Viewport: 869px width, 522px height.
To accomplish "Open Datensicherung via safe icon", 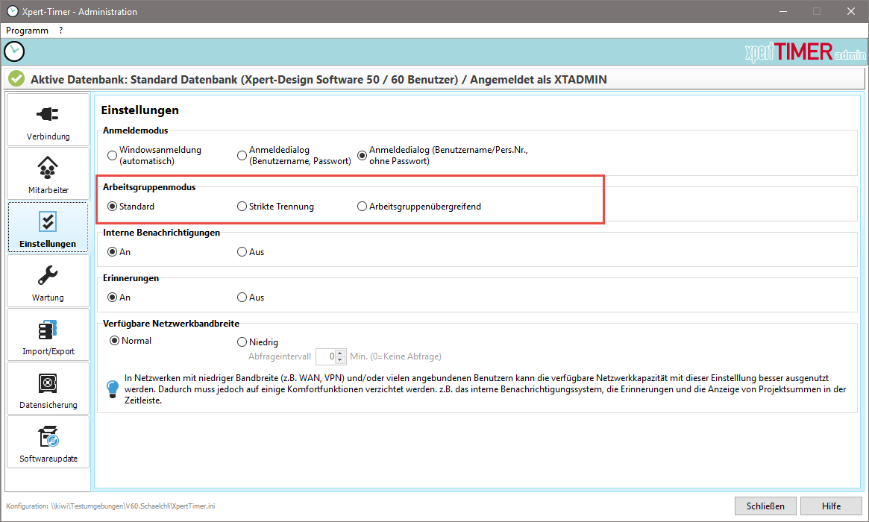I will [x=48, y=383].
